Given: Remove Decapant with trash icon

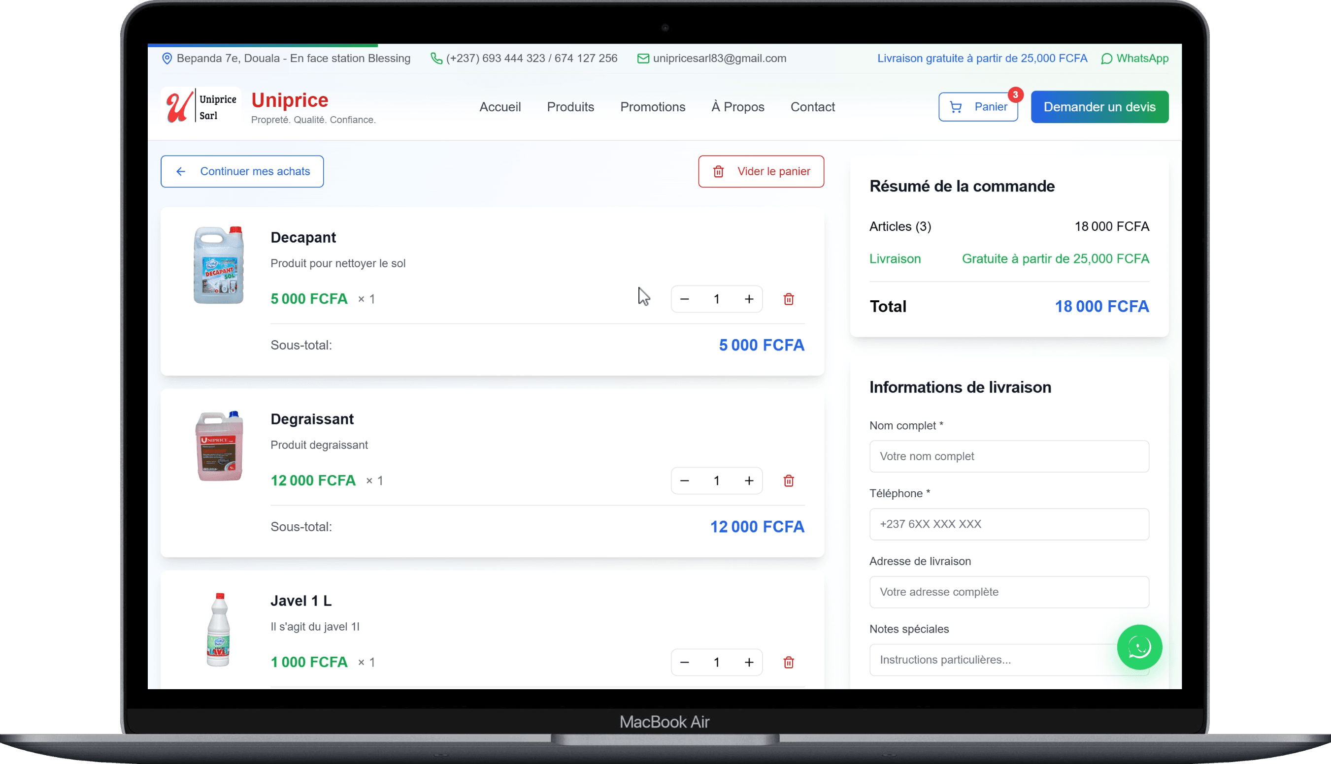Looking at the screenshot, I should (x=788, y=299).
